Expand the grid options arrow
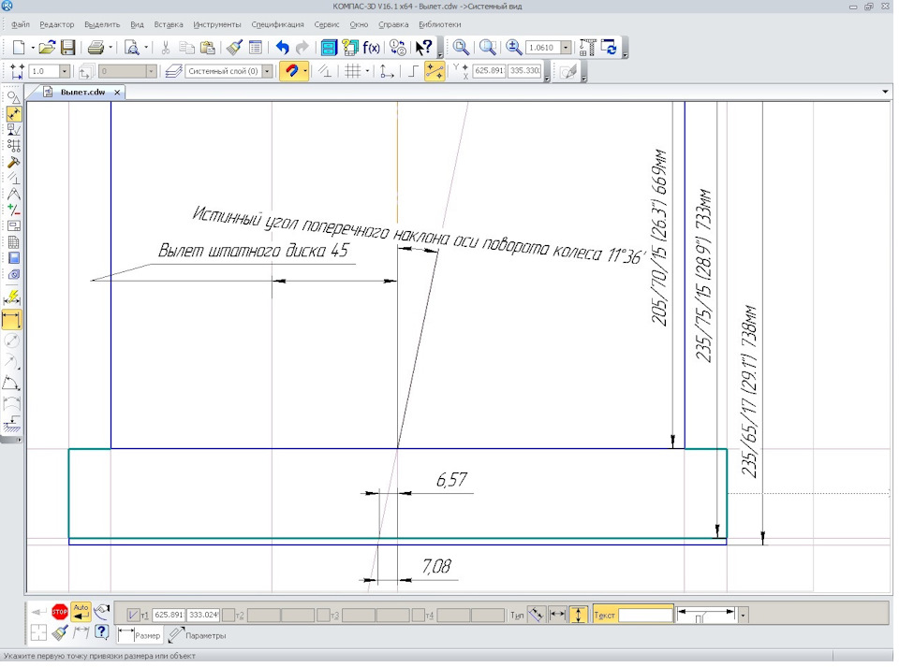 367,71
